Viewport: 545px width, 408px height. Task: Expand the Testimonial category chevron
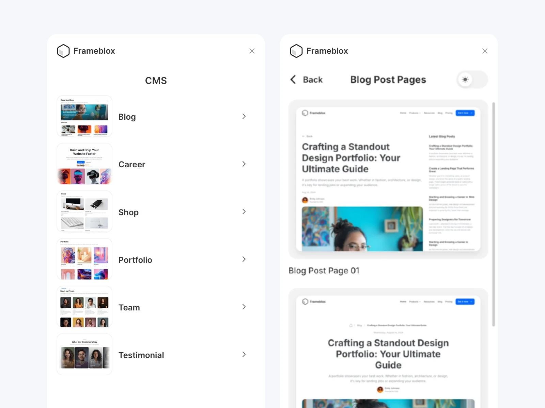tap(244, 354)
